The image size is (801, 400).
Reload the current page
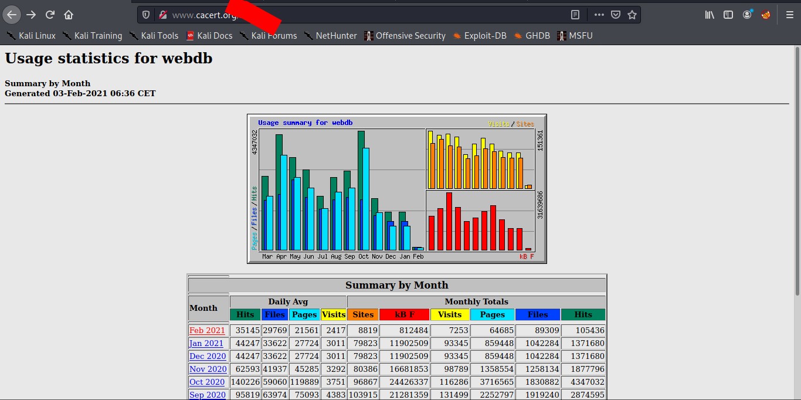[50, 15]
